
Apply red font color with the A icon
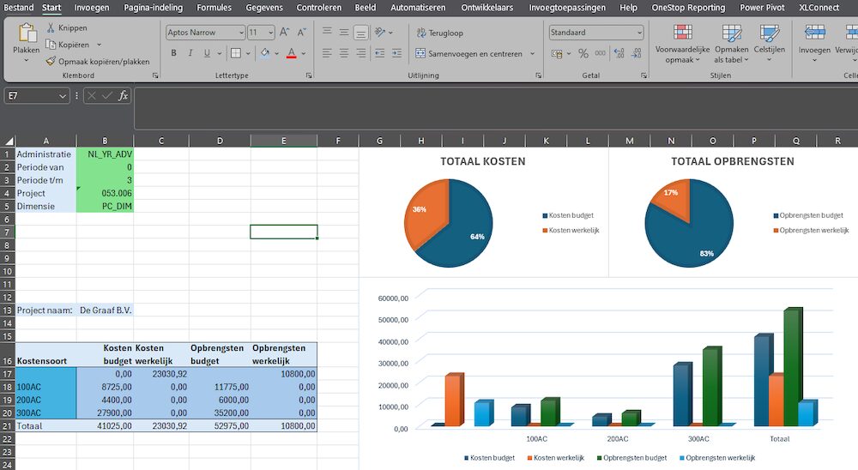[292, 53]
